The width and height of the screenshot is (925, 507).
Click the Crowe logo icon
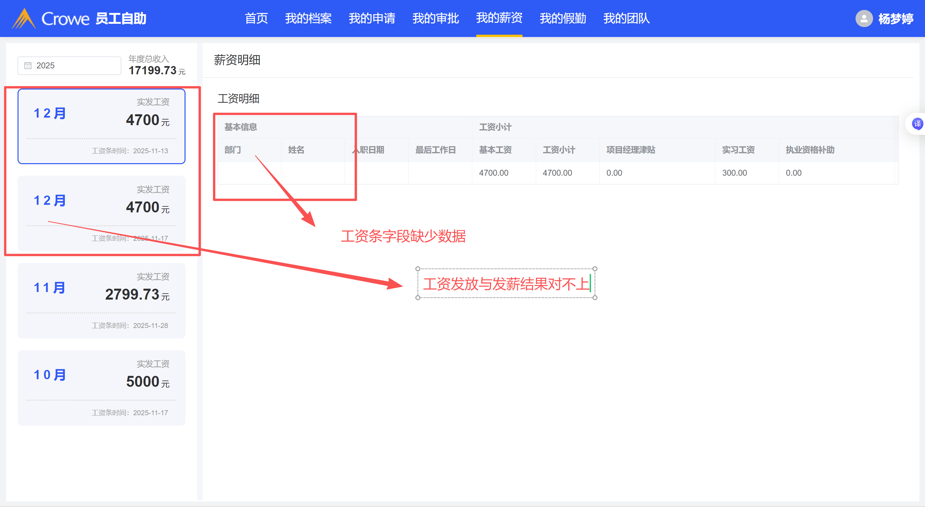pyautogui.click(x=24, y=18)
